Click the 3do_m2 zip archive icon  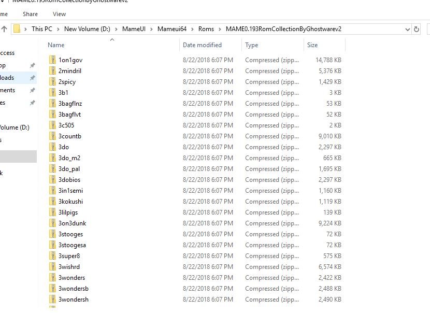pyautogui.click(x=52, y=158)
